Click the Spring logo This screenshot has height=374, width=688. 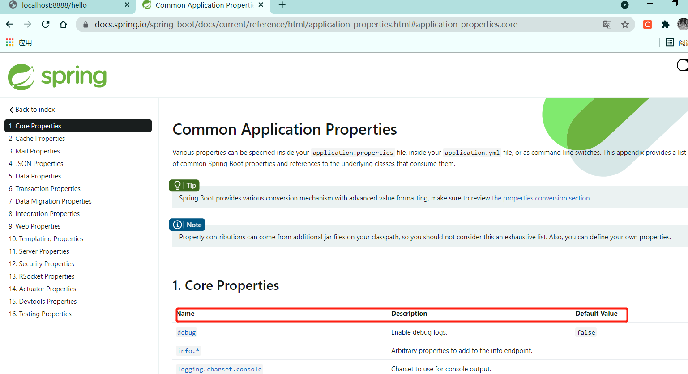pyautogui.click(x=57, y=77)
